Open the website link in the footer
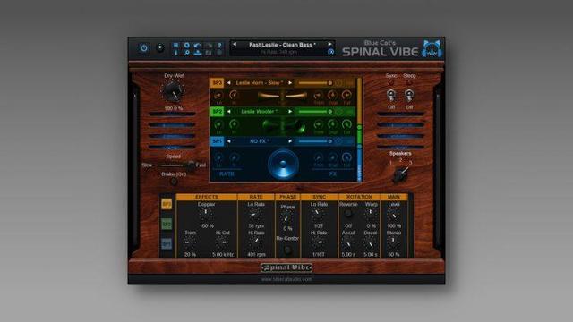Viewport: 573px width, 322px height. click(286, 279)
